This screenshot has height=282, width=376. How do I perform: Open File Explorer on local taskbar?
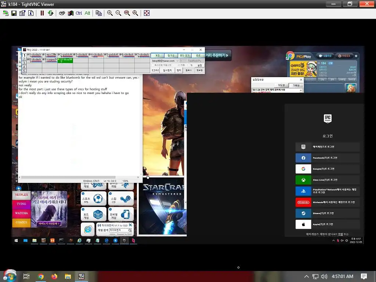point(68,276)
